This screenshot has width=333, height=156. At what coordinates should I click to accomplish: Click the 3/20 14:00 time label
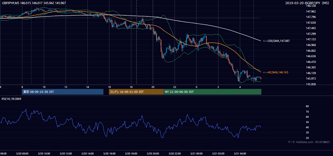point(88,154)
